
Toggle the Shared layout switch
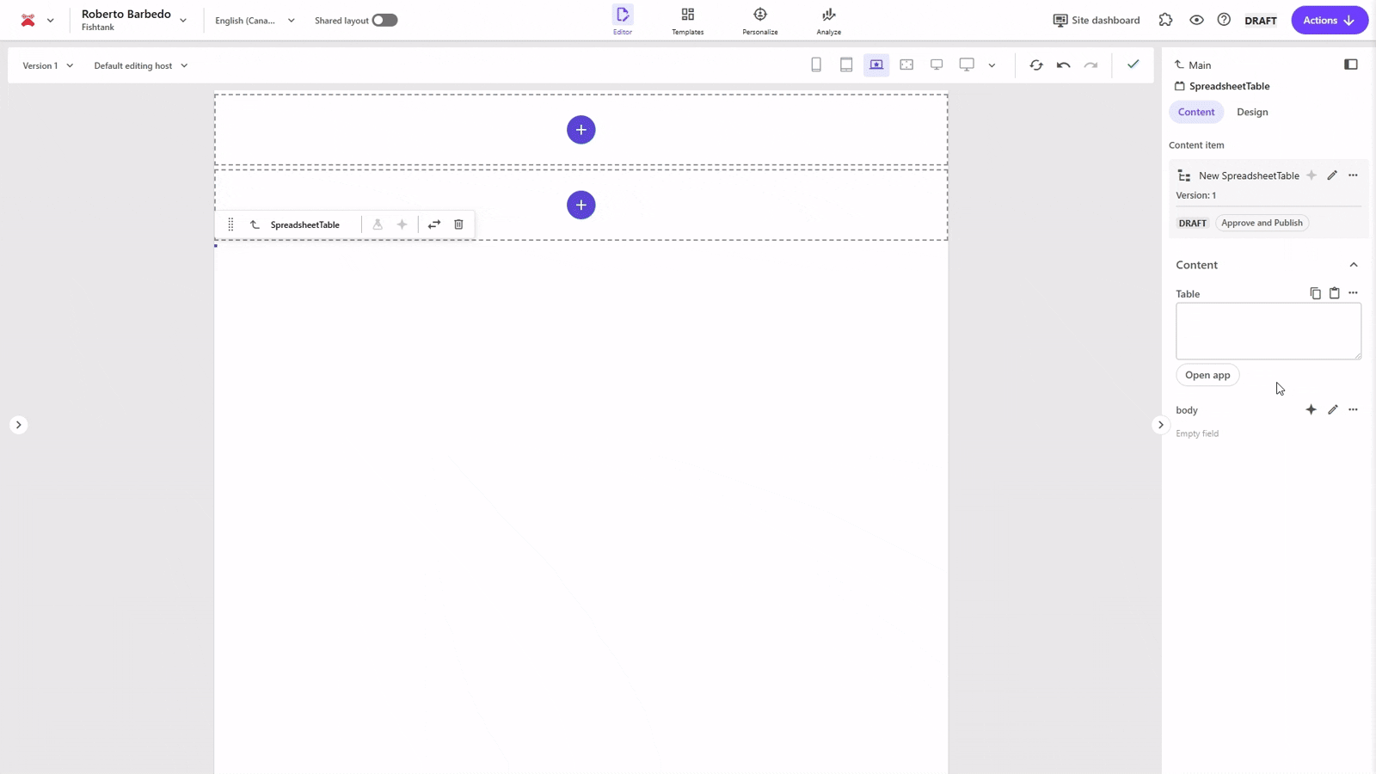click(384, 21)
